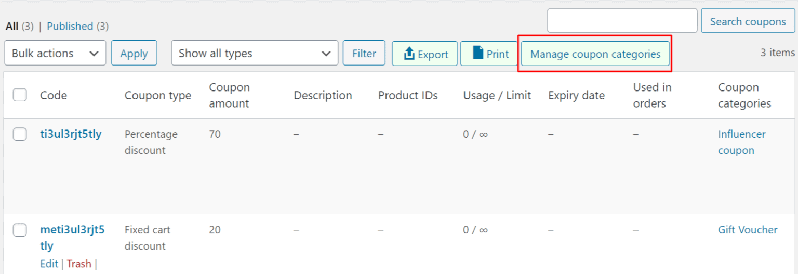The image size is (798, 274).
Task: Open the Show all types dropdown
Action: (255, 53)
